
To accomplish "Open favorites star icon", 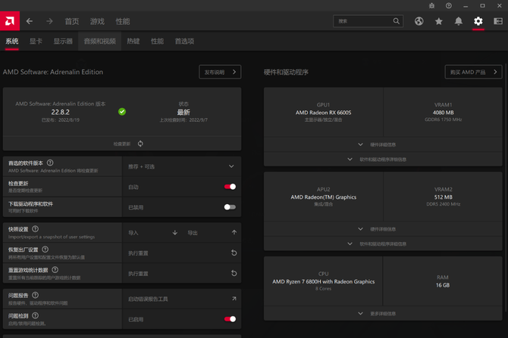I will (439, 21).
